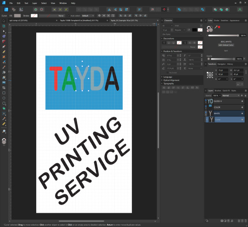Viewport: 248px width, 227px height.
Task: Open the font weight Regular dropdown
Action: [x=180, y=30]
